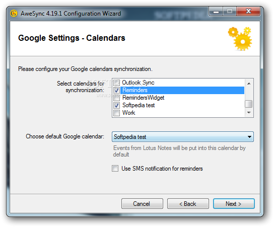
Task: Click the AweSync title bar app icon
Action: 14,14
